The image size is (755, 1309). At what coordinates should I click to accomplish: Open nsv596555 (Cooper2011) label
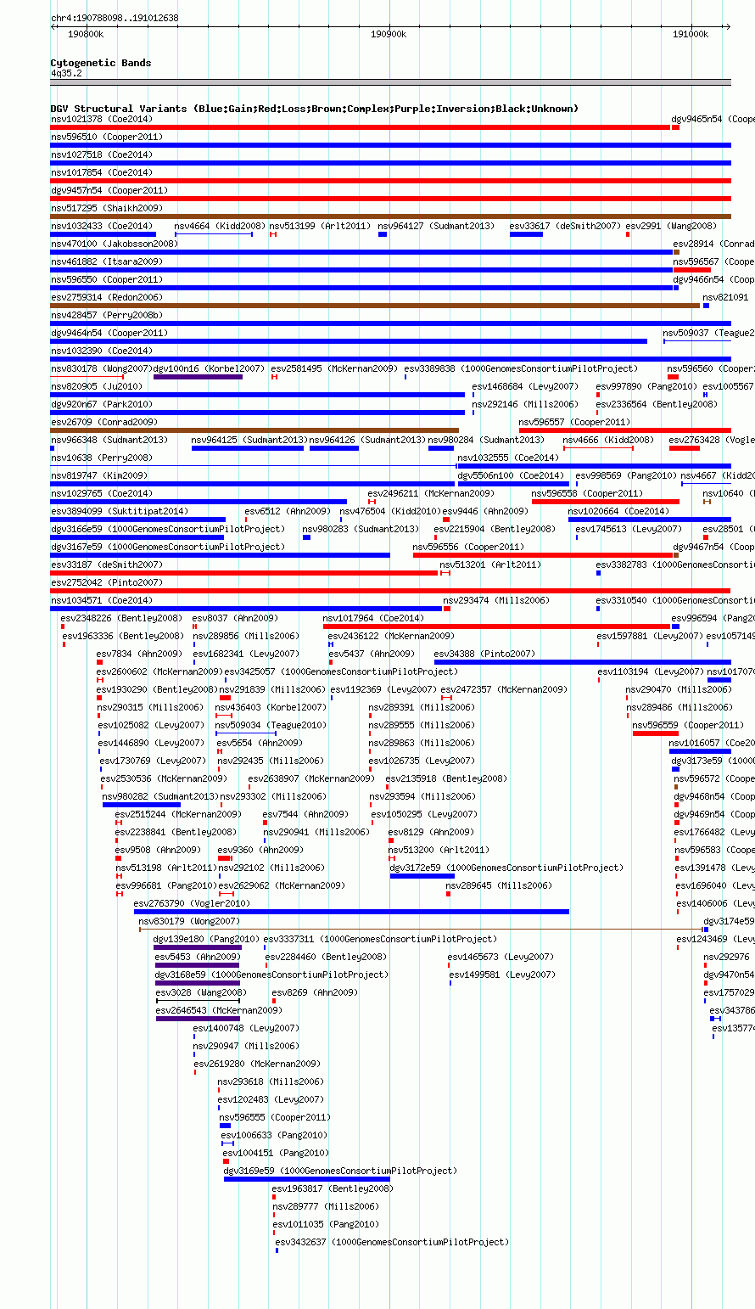(275, 1117)
